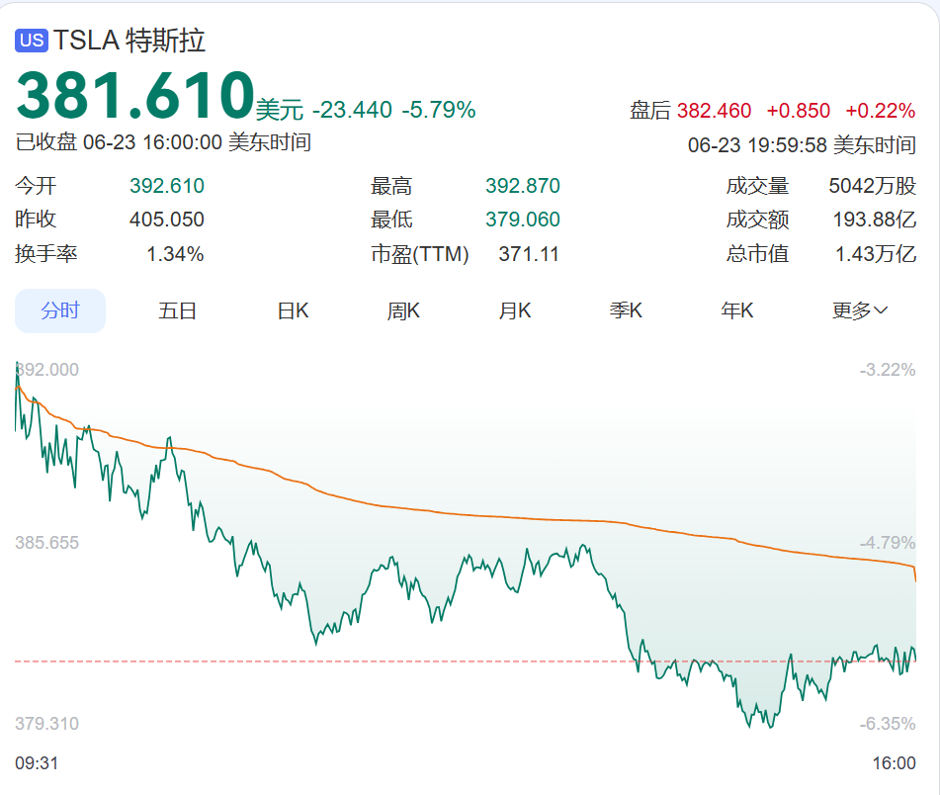
Task: Select the 分时 intraday tab
Action: pyautogui.click(x=60, y=310)
